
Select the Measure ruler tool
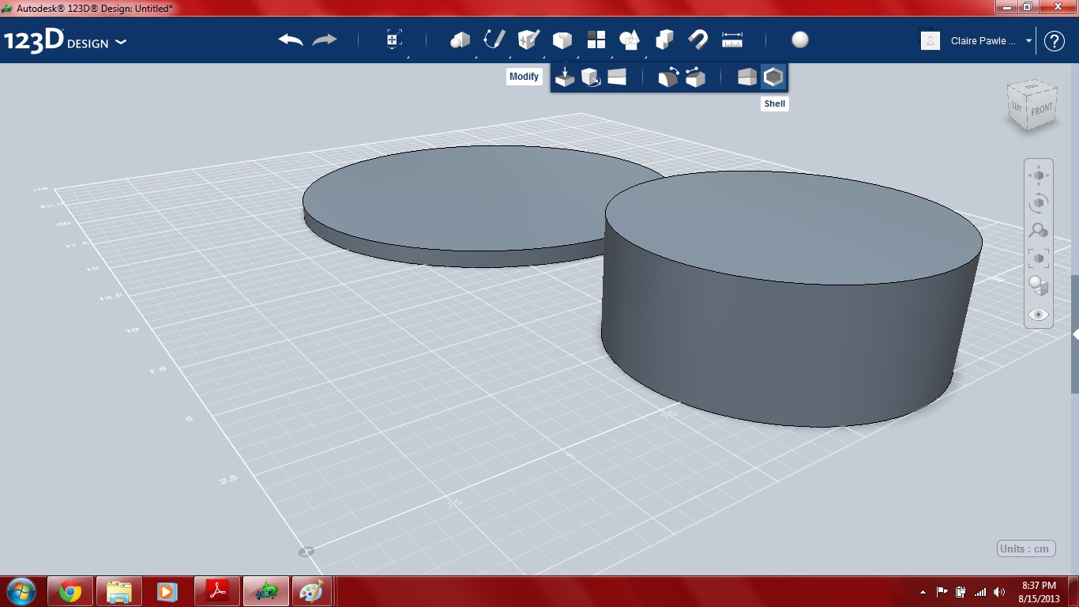732,40
